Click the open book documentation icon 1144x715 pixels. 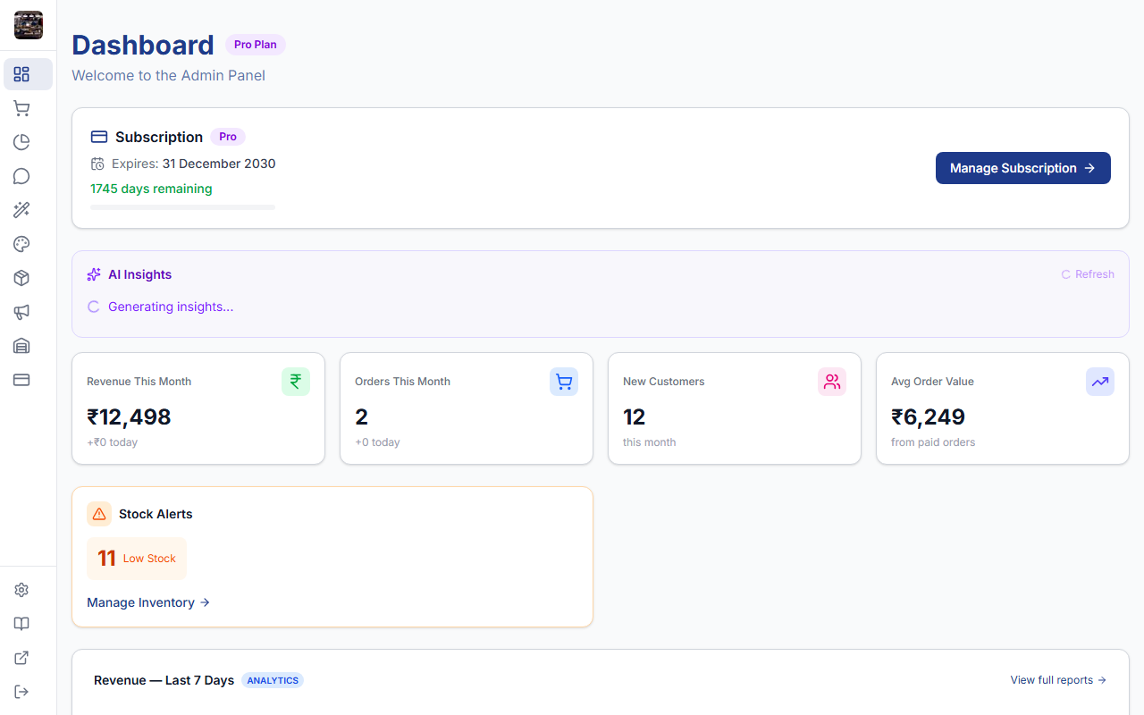pyautogui.click(x=21, y=624)
